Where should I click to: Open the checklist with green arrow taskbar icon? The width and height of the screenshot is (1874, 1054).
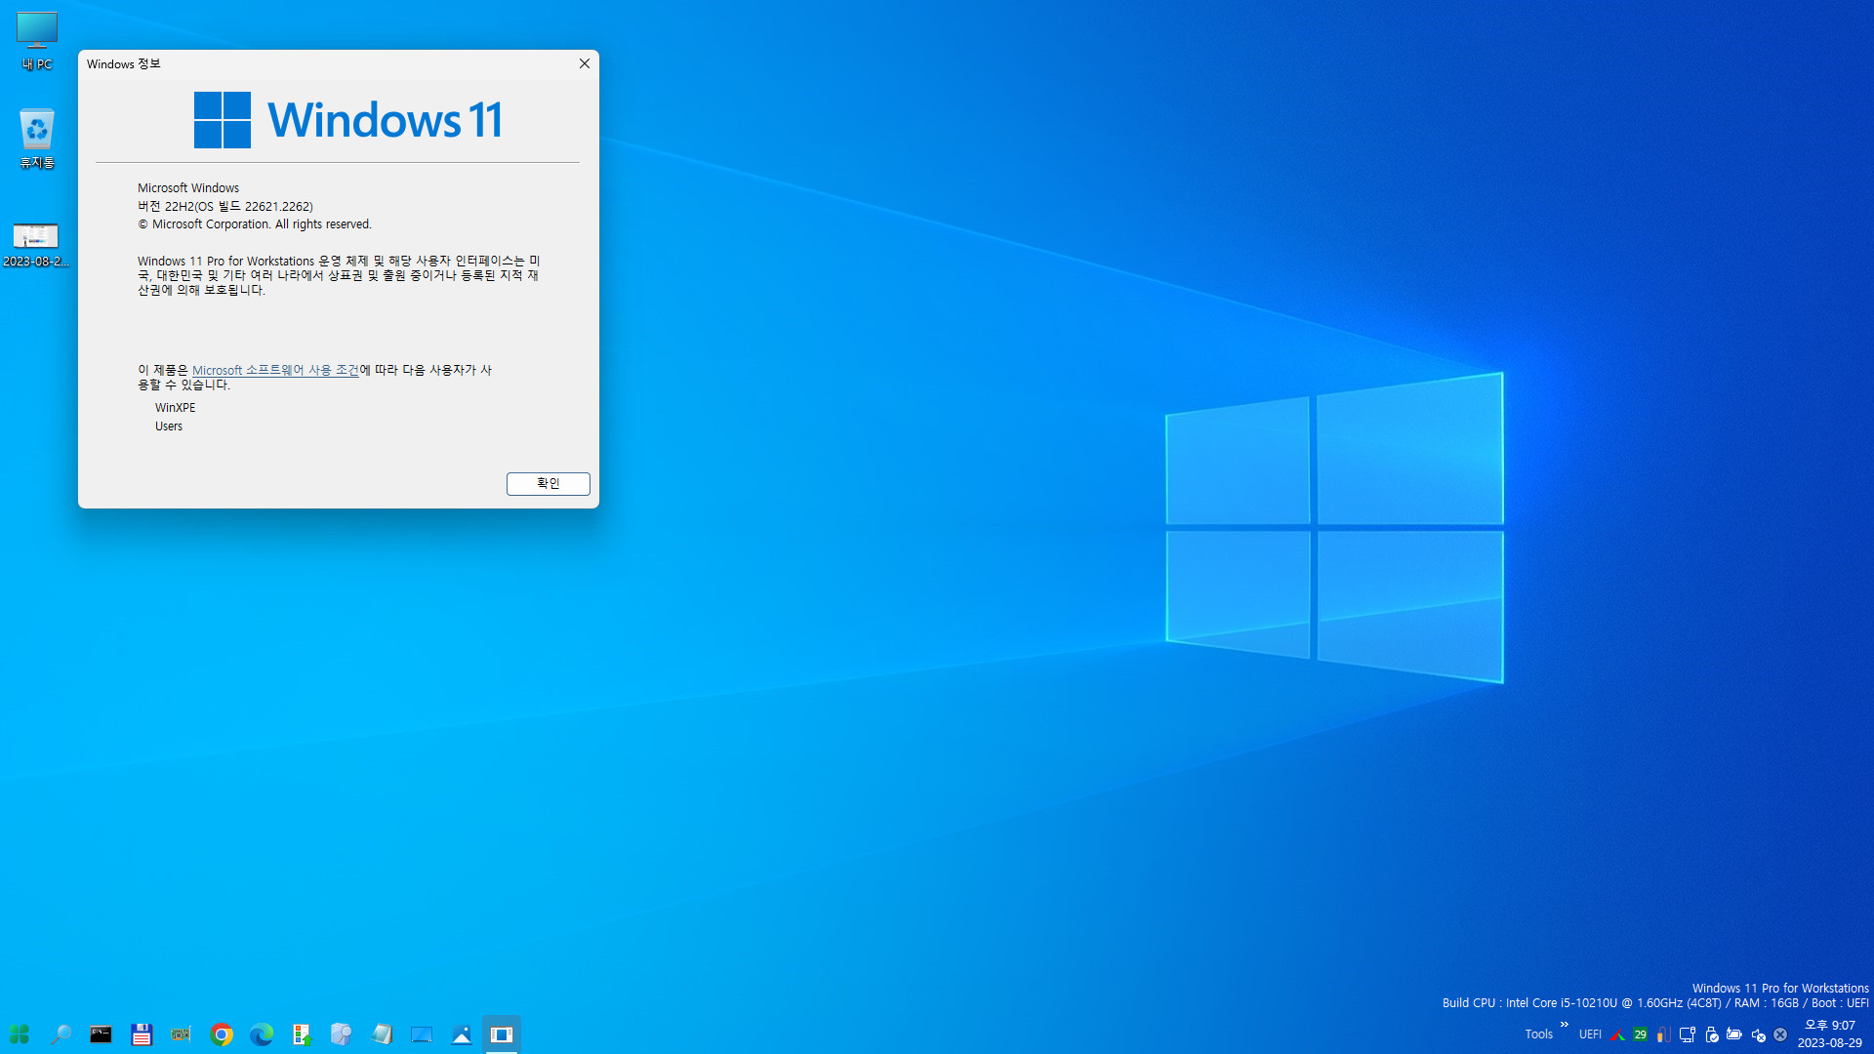point(302,1034)
